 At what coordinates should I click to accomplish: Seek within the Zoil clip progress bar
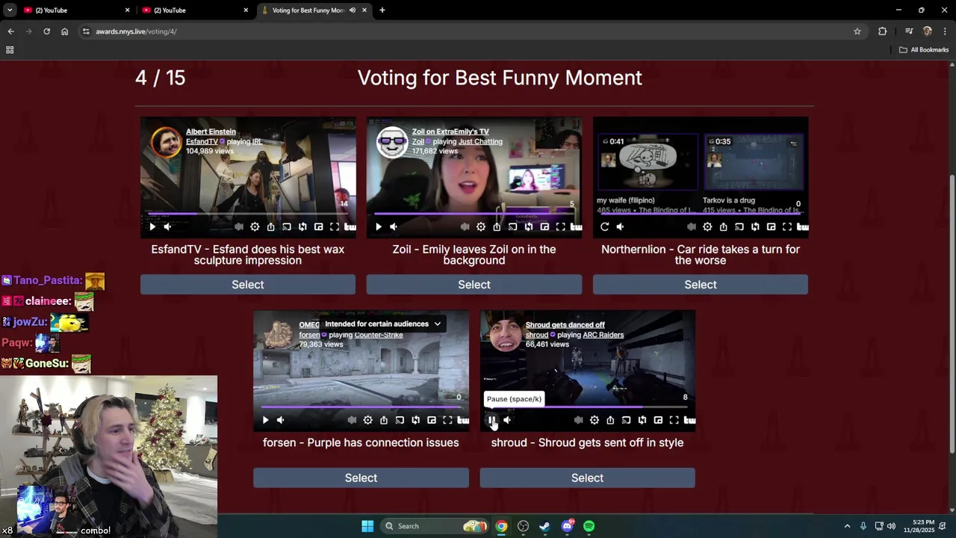pyautogui.click(x=474, y=214)
